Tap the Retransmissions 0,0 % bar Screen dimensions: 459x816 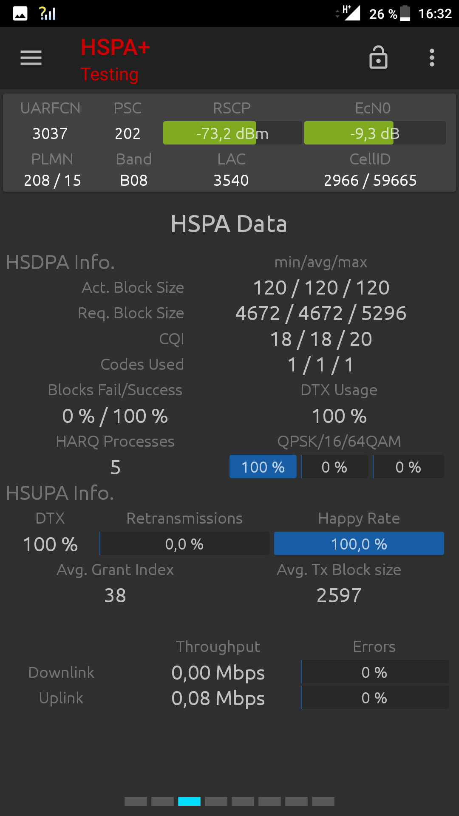coord(184,544)
